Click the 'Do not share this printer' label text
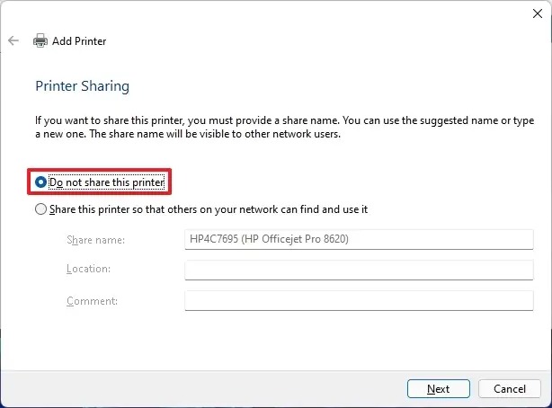This screenshot has width=552, height=408. tap(107, 182)
